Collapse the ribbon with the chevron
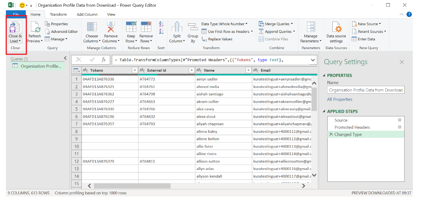The image size is (422, 201). (x=402, y=14)
